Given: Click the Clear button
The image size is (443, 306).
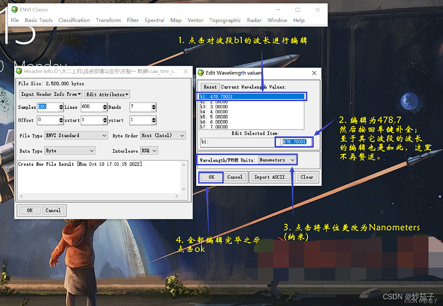Looking at the screenshot, I should [307, 177].
